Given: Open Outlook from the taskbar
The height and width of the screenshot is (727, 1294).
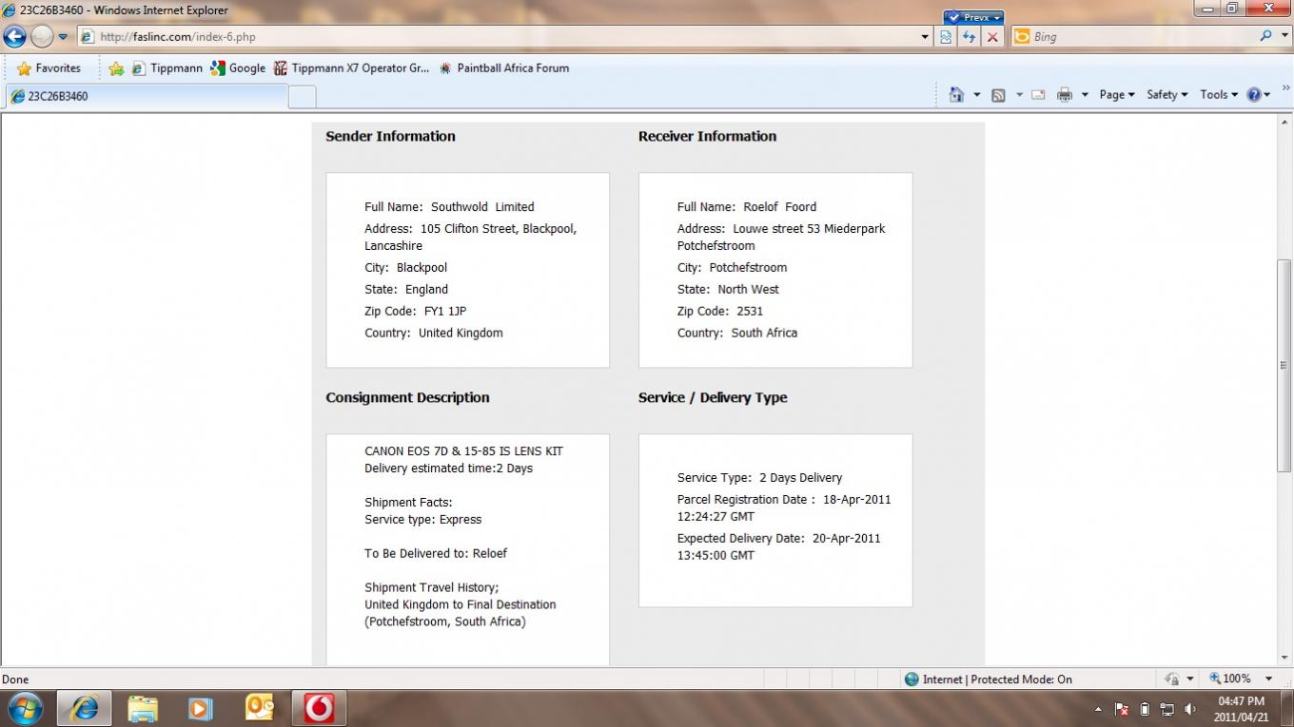Looking at the screenshot, I should (x=259, y=709).
